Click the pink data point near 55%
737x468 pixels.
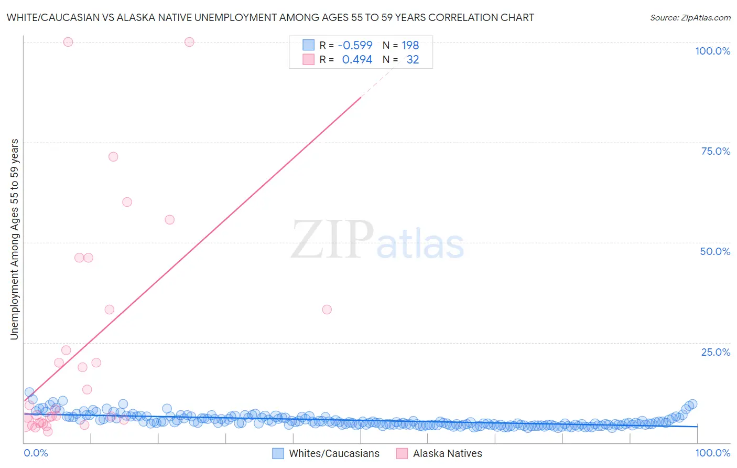pyautogui.click(x=169, y=220)
